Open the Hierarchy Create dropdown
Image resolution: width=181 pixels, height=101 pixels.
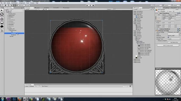(x=7, y=9)
